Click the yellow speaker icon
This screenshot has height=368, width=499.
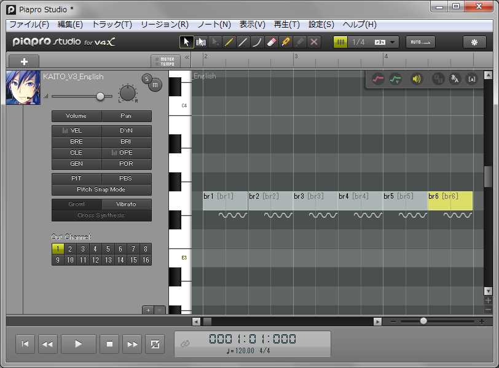click(x=416, y=79)
